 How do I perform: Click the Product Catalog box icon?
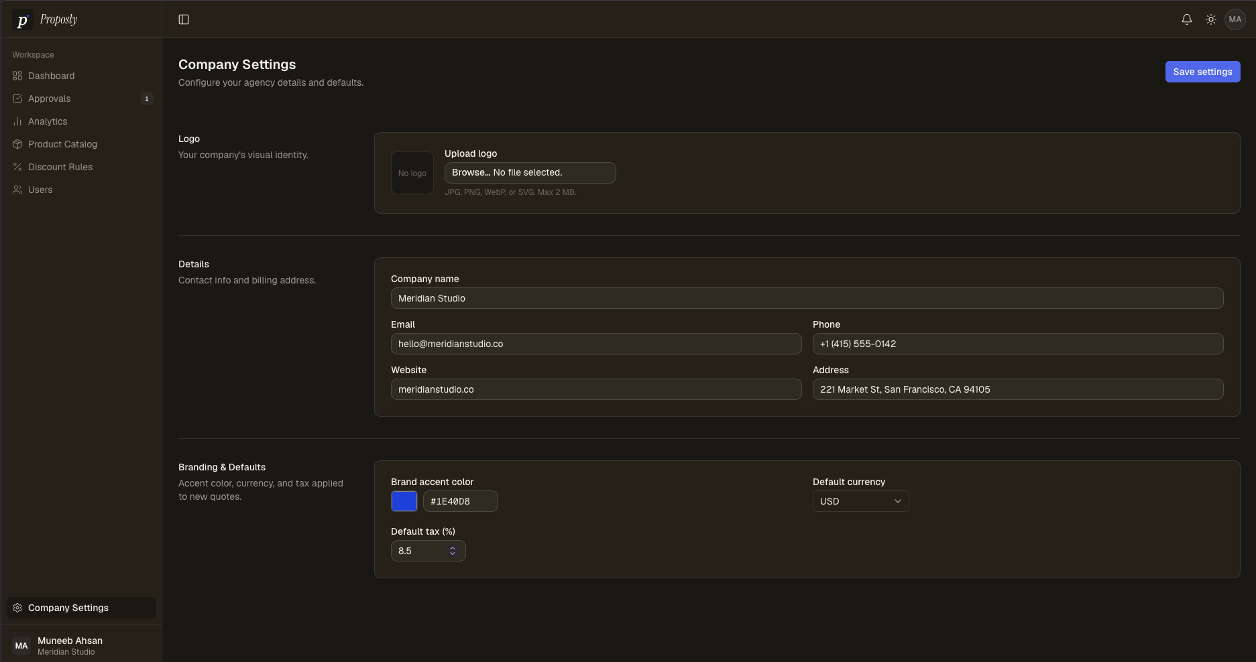coord(17,144)
